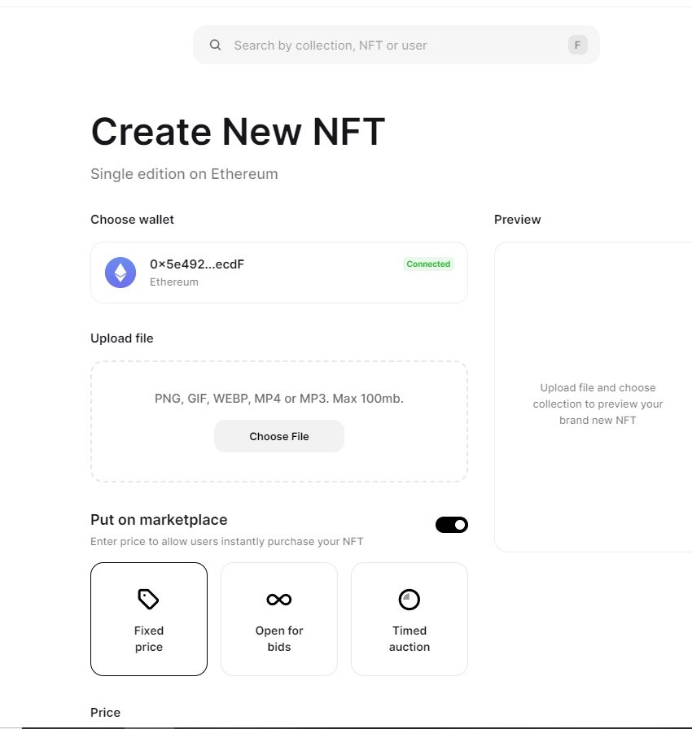Toggle the Put on marketplace switch

tap(452, 525)
